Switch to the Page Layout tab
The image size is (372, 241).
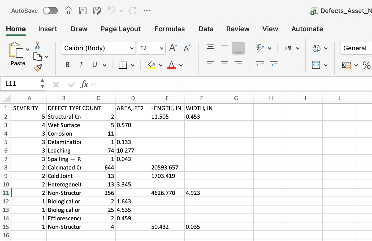coord(120,29)
